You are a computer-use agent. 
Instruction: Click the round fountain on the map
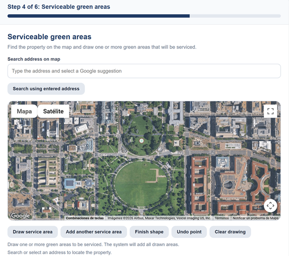141,141
